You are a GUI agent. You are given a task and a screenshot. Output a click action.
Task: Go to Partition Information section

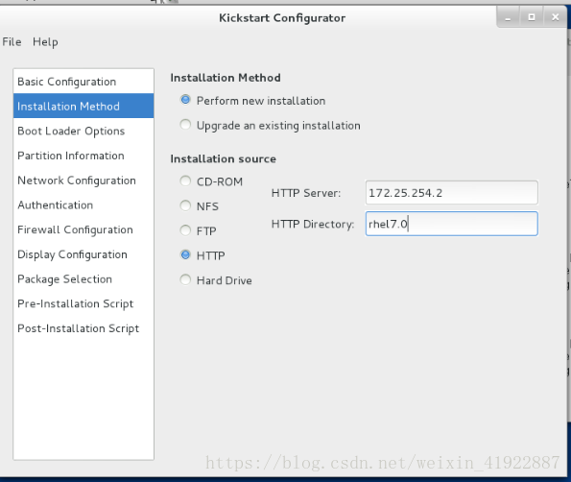click(83, 156)
